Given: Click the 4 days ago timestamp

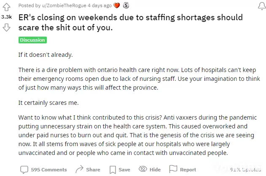Looking at the screenshot, I should point(99,5).
